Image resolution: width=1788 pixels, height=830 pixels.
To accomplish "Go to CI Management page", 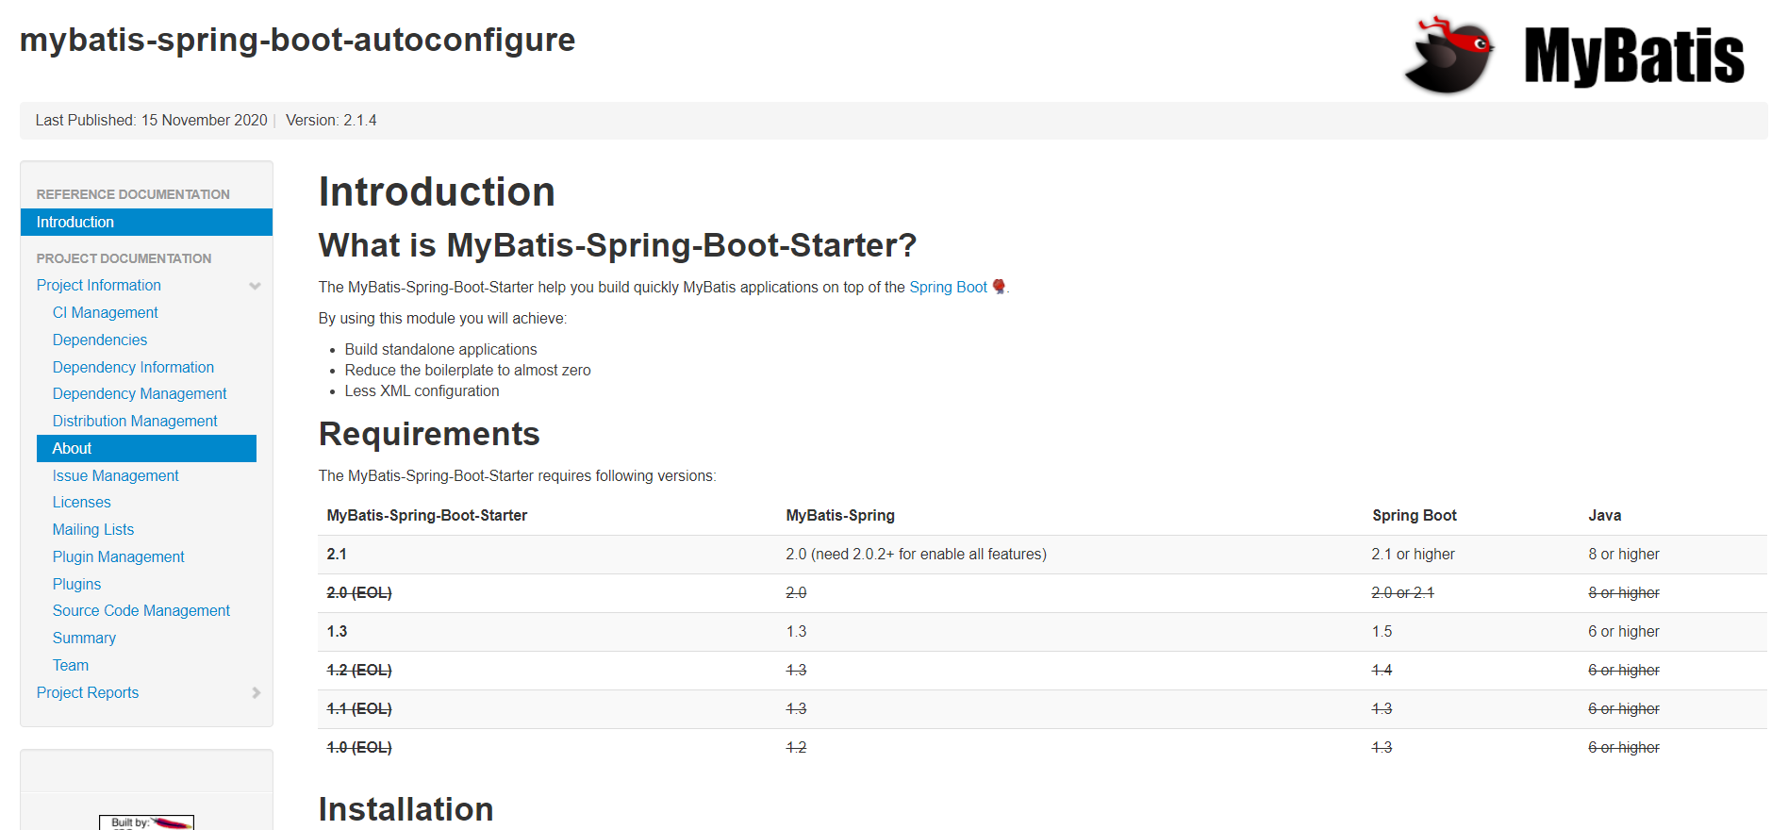I will (x=105, y=312).
